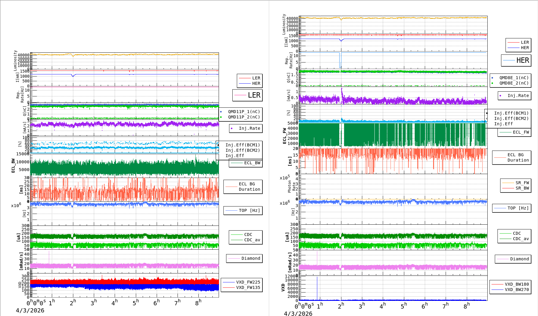Click the ECL_FW legend label
Image resolution: width=538 pixels, height=316 pixels.
[521, 132]
